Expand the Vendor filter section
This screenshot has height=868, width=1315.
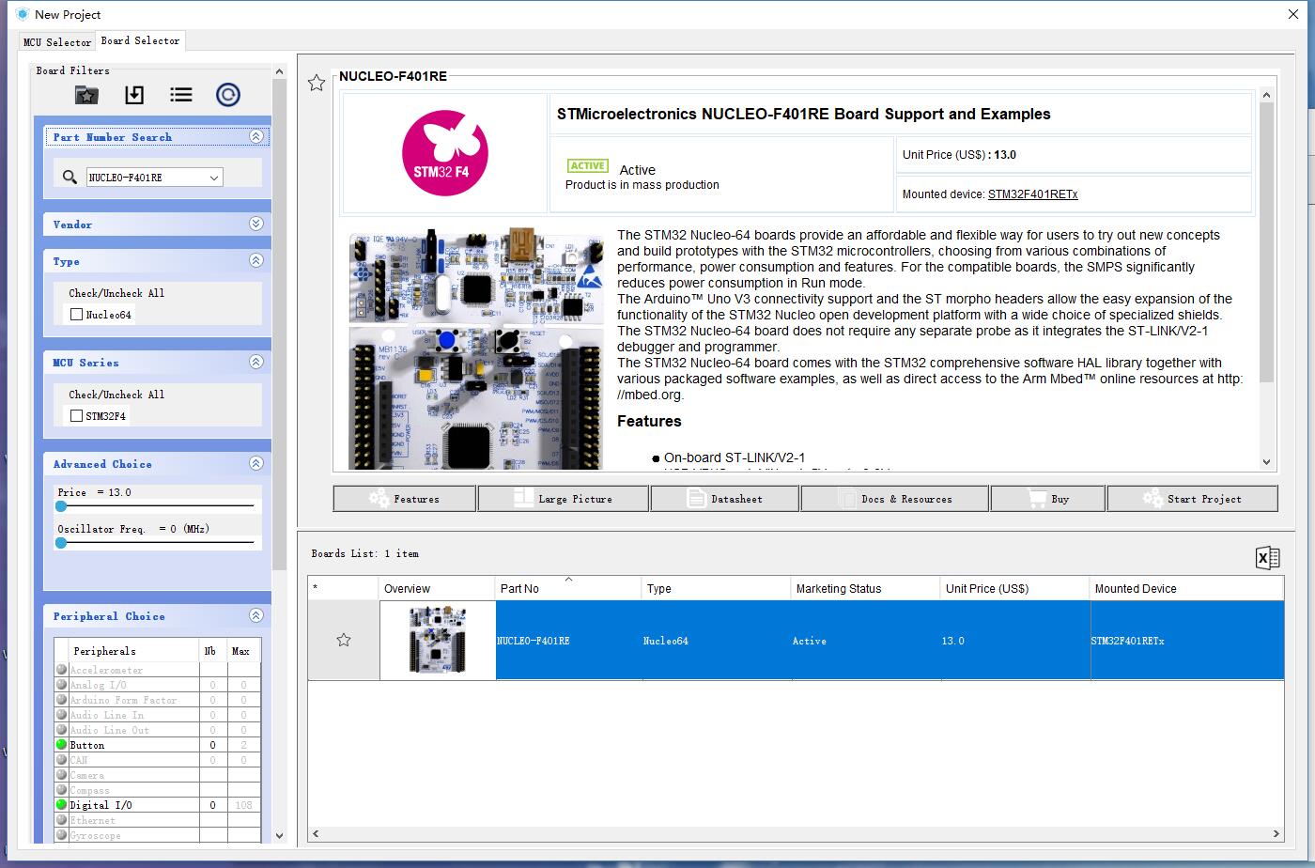pyautogui.click(x=255, y=224)
